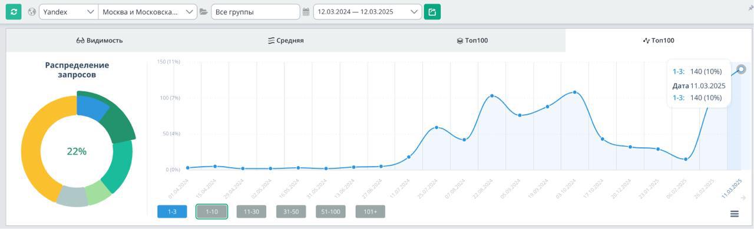Click the data point for 25.07.2024
754x229 pixels.
436,127
